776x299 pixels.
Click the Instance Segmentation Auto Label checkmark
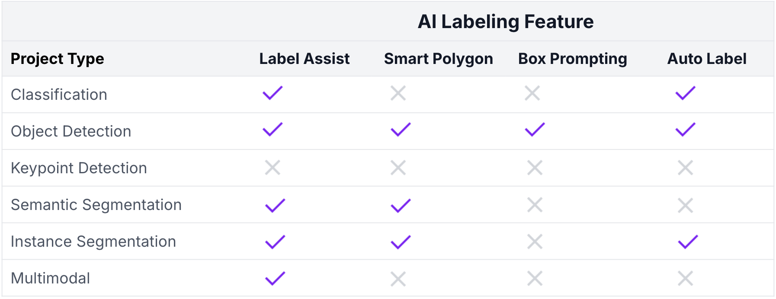point(688,242)
